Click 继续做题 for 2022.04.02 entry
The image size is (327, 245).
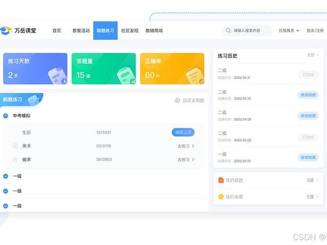click(x=308, y=116)
